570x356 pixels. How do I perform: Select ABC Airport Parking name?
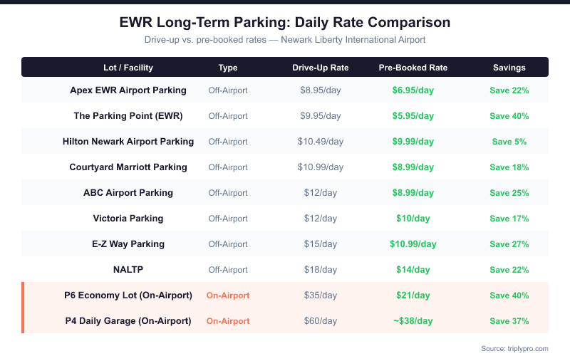[x=128, y=193]
